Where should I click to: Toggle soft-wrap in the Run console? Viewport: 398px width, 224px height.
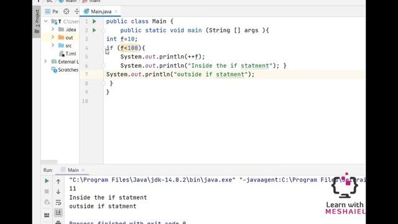(58, 202)
